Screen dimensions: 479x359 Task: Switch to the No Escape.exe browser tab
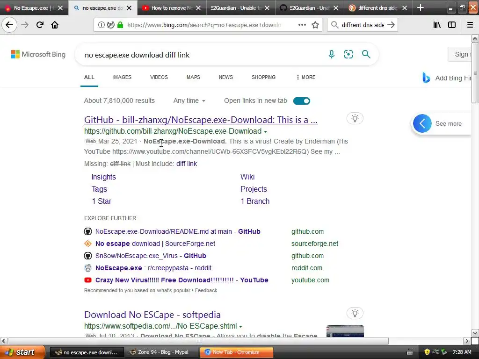(30, 8)
